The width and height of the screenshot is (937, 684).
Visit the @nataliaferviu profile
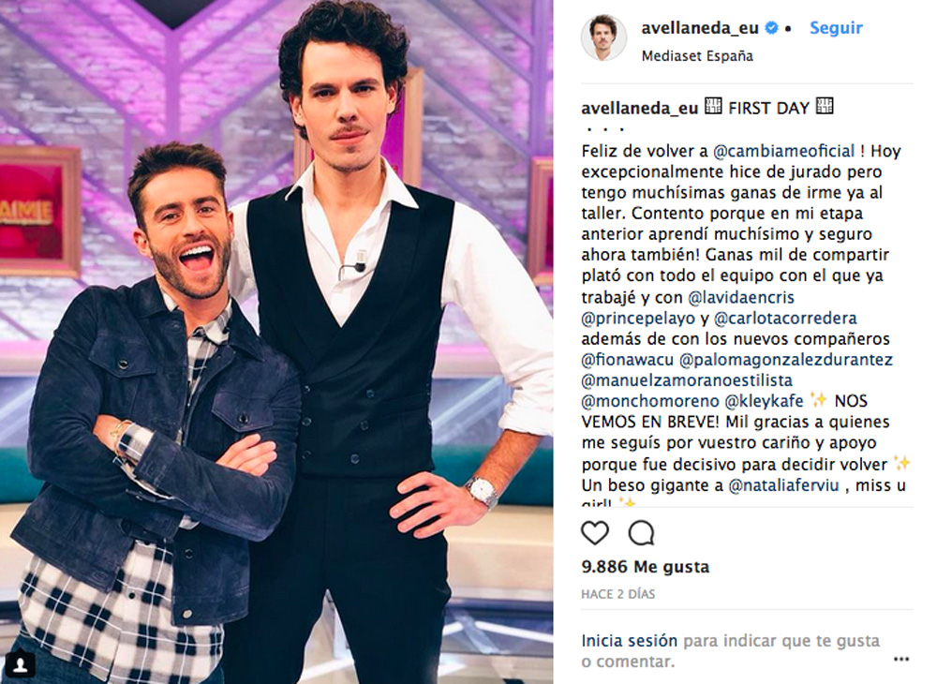(x=783, y=485)
